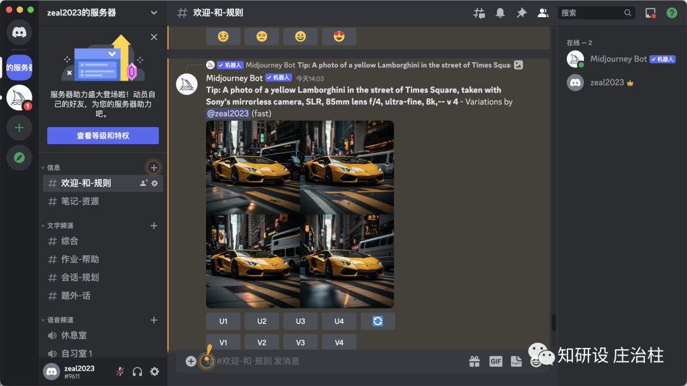Create channel in 文字频道 category
This screenshot has height=386, width=687.
click(x=154, y=225)
